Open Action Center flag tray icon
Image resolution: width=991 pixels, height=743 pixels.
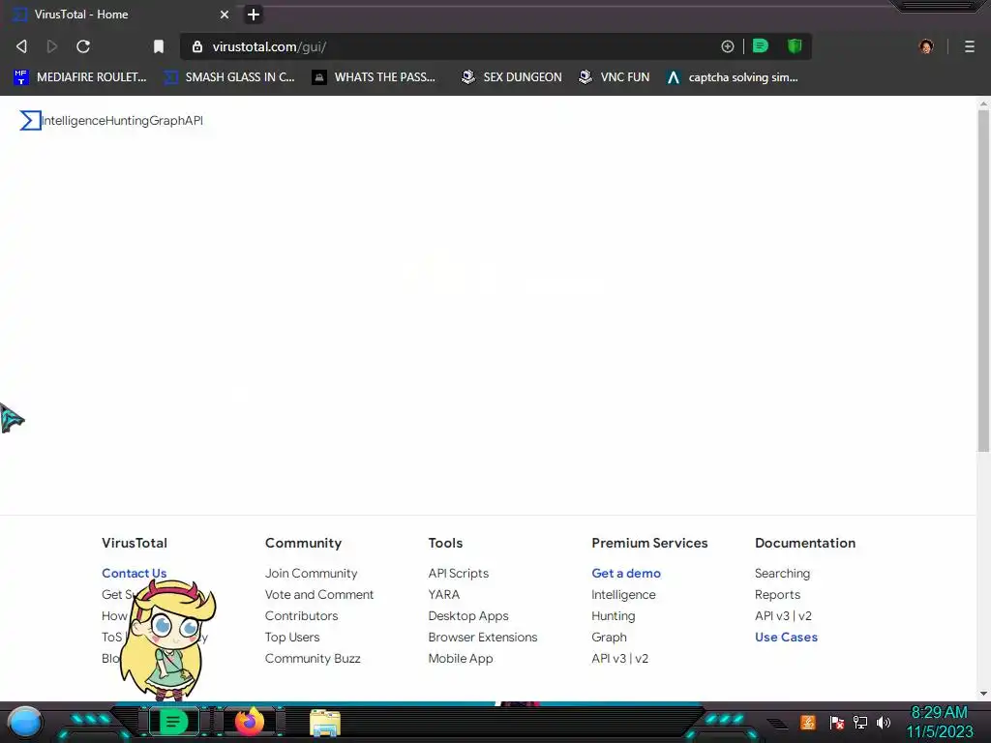837,722
